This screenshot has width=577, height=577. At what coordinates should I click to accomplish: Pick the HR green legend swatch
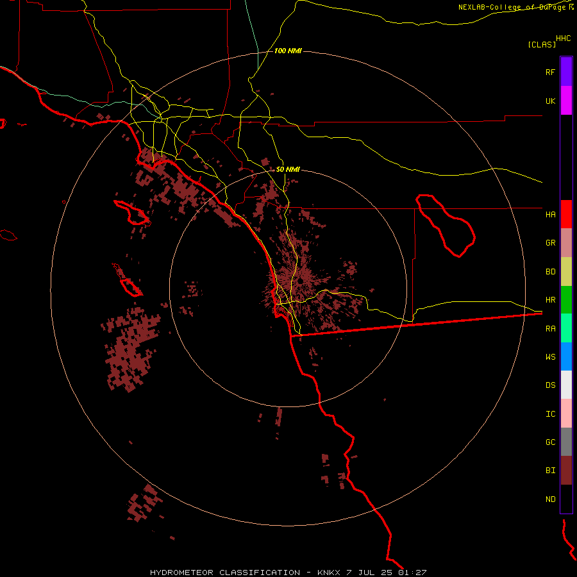[x=566, y=300]
